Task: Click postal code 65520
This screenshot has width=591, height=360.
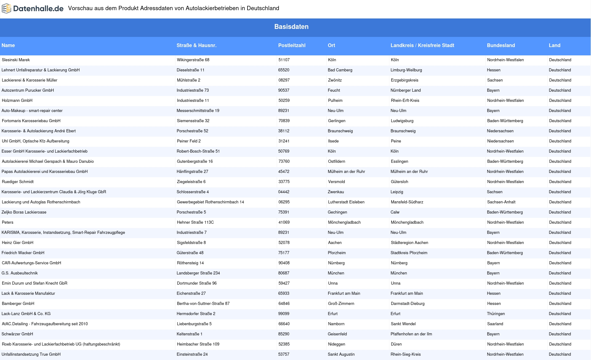Action: [284, 70]
